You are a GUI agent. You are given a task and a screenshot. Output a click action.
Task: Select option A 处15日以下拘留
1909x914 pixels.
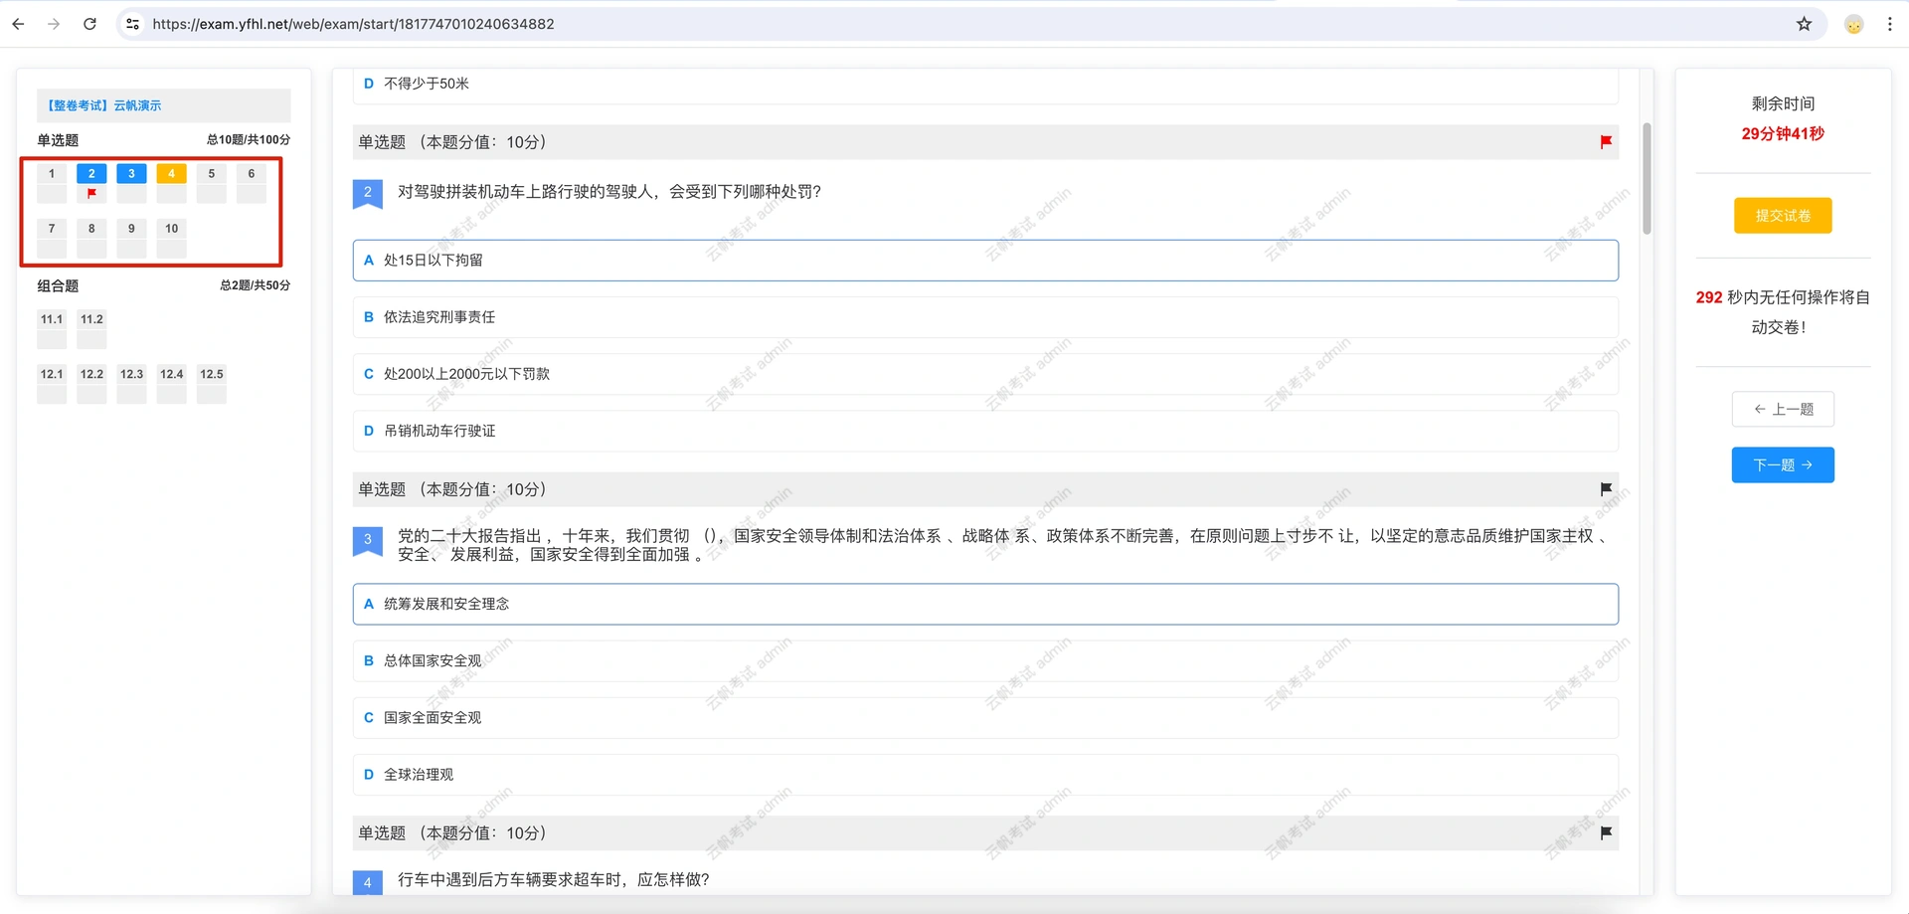[x=985, y=261]
